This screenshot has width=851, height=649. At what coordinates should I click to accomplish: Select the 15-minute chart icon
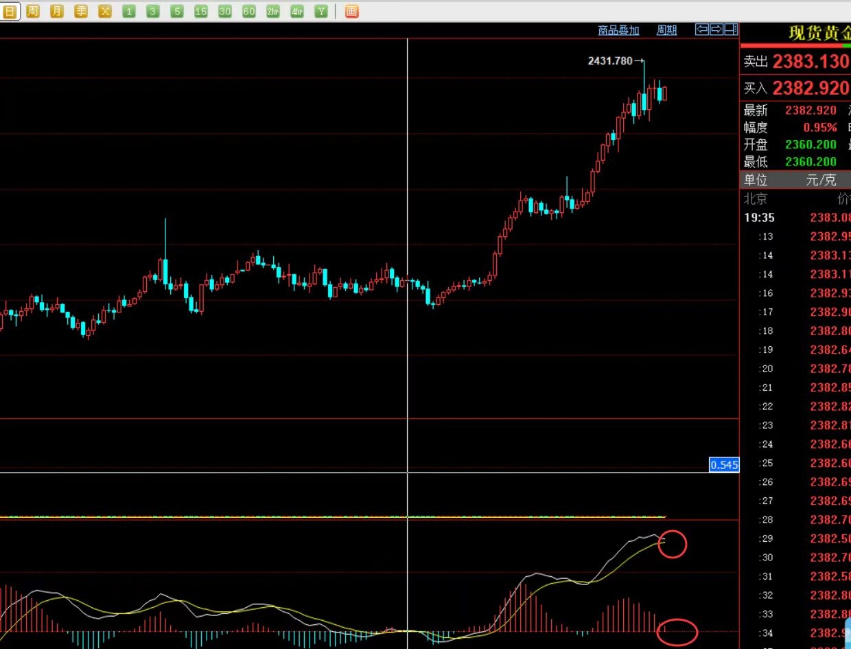tap(200, 11)
